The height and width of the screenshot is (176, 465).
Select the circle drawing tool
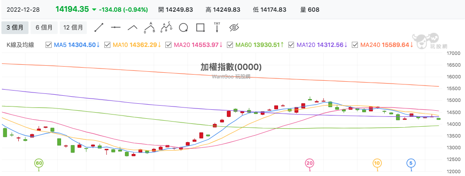[x=184, y=28]
